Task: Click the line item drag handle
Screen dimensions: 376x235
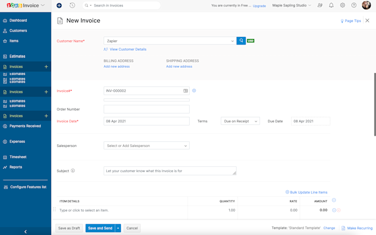Action: [x=54, y=209]
